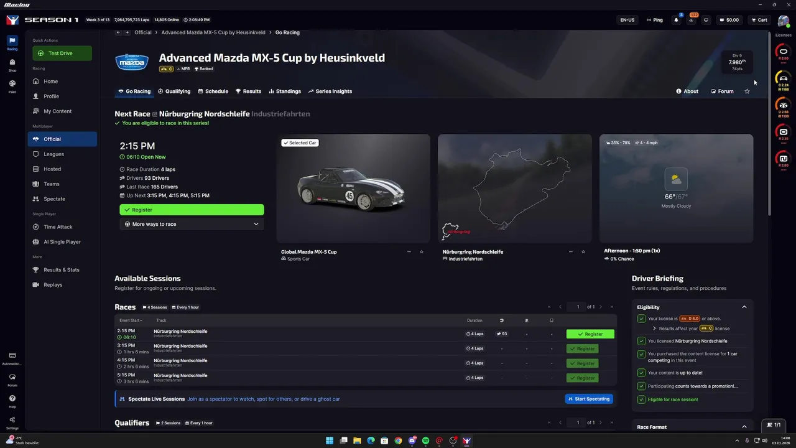Click the 'You licensed Nürburgring Nordschleife' checkbox
This screenshot has width=796, height=448.
pos(641,341)
